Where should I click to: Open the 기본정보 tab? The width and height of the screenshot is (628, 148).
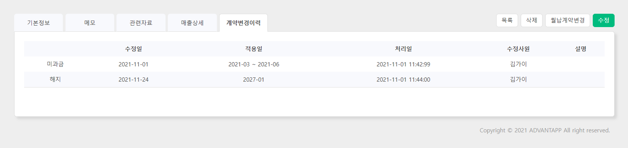(x=38, y=23)
